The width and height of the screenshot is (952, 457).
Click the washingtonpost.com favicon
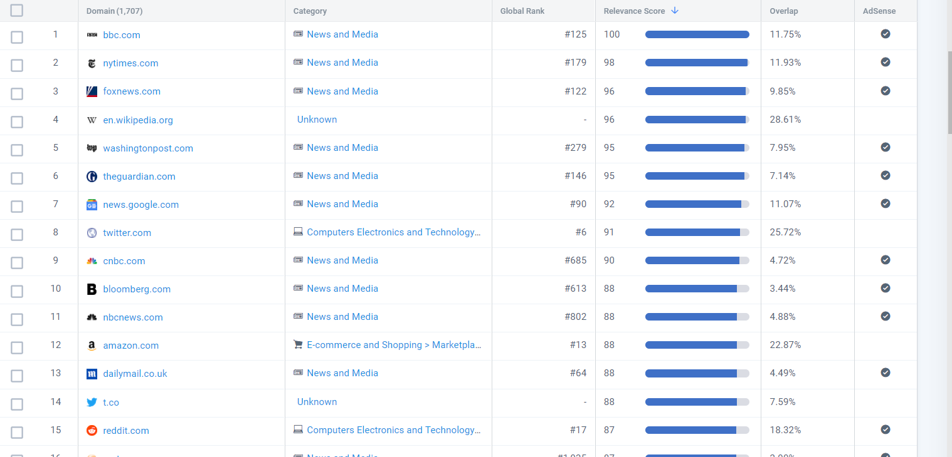[x=92, y=148]
